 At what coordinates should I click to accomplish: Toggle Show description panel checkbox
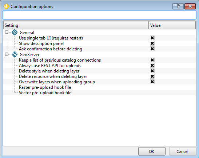pos(152,43)
